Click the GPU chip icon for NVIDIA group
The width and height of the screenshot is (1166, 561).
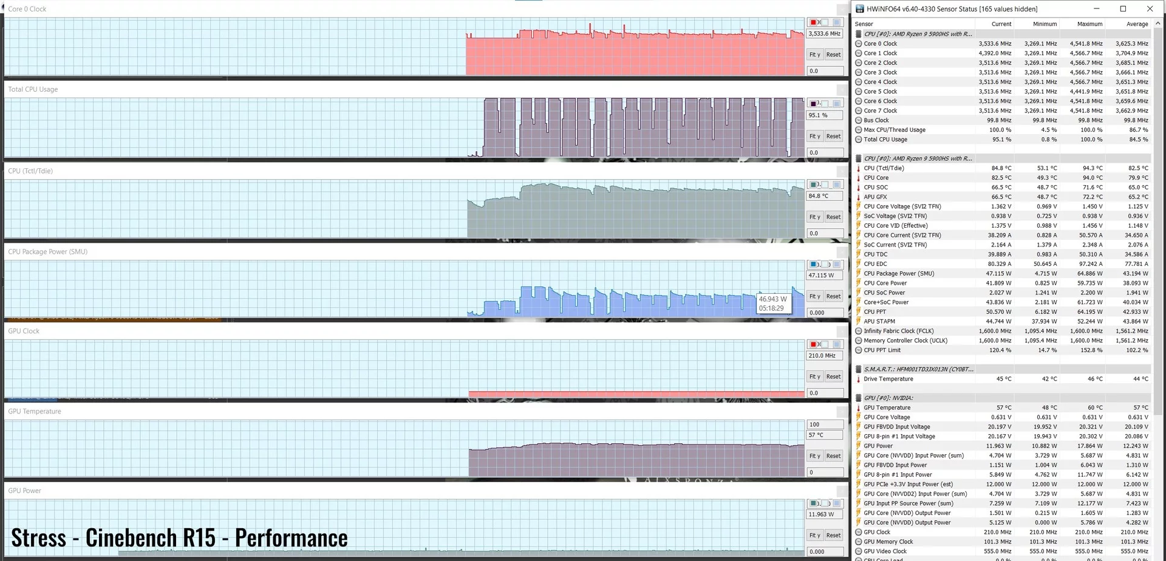point(859,398)
